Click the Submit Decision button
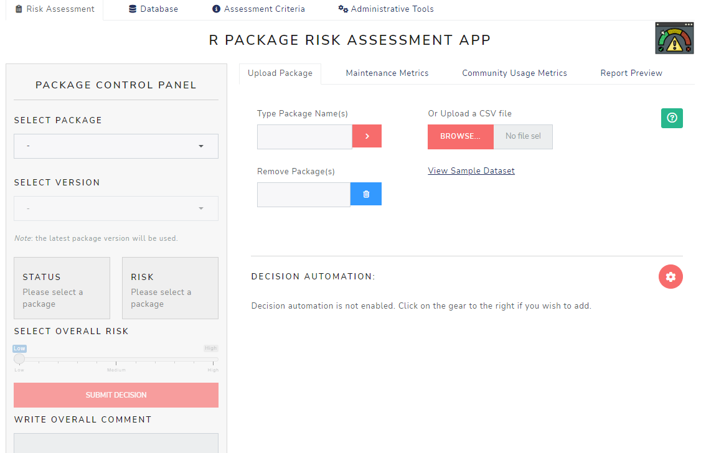Screen dimensions: 701x453 pos(116,395)
